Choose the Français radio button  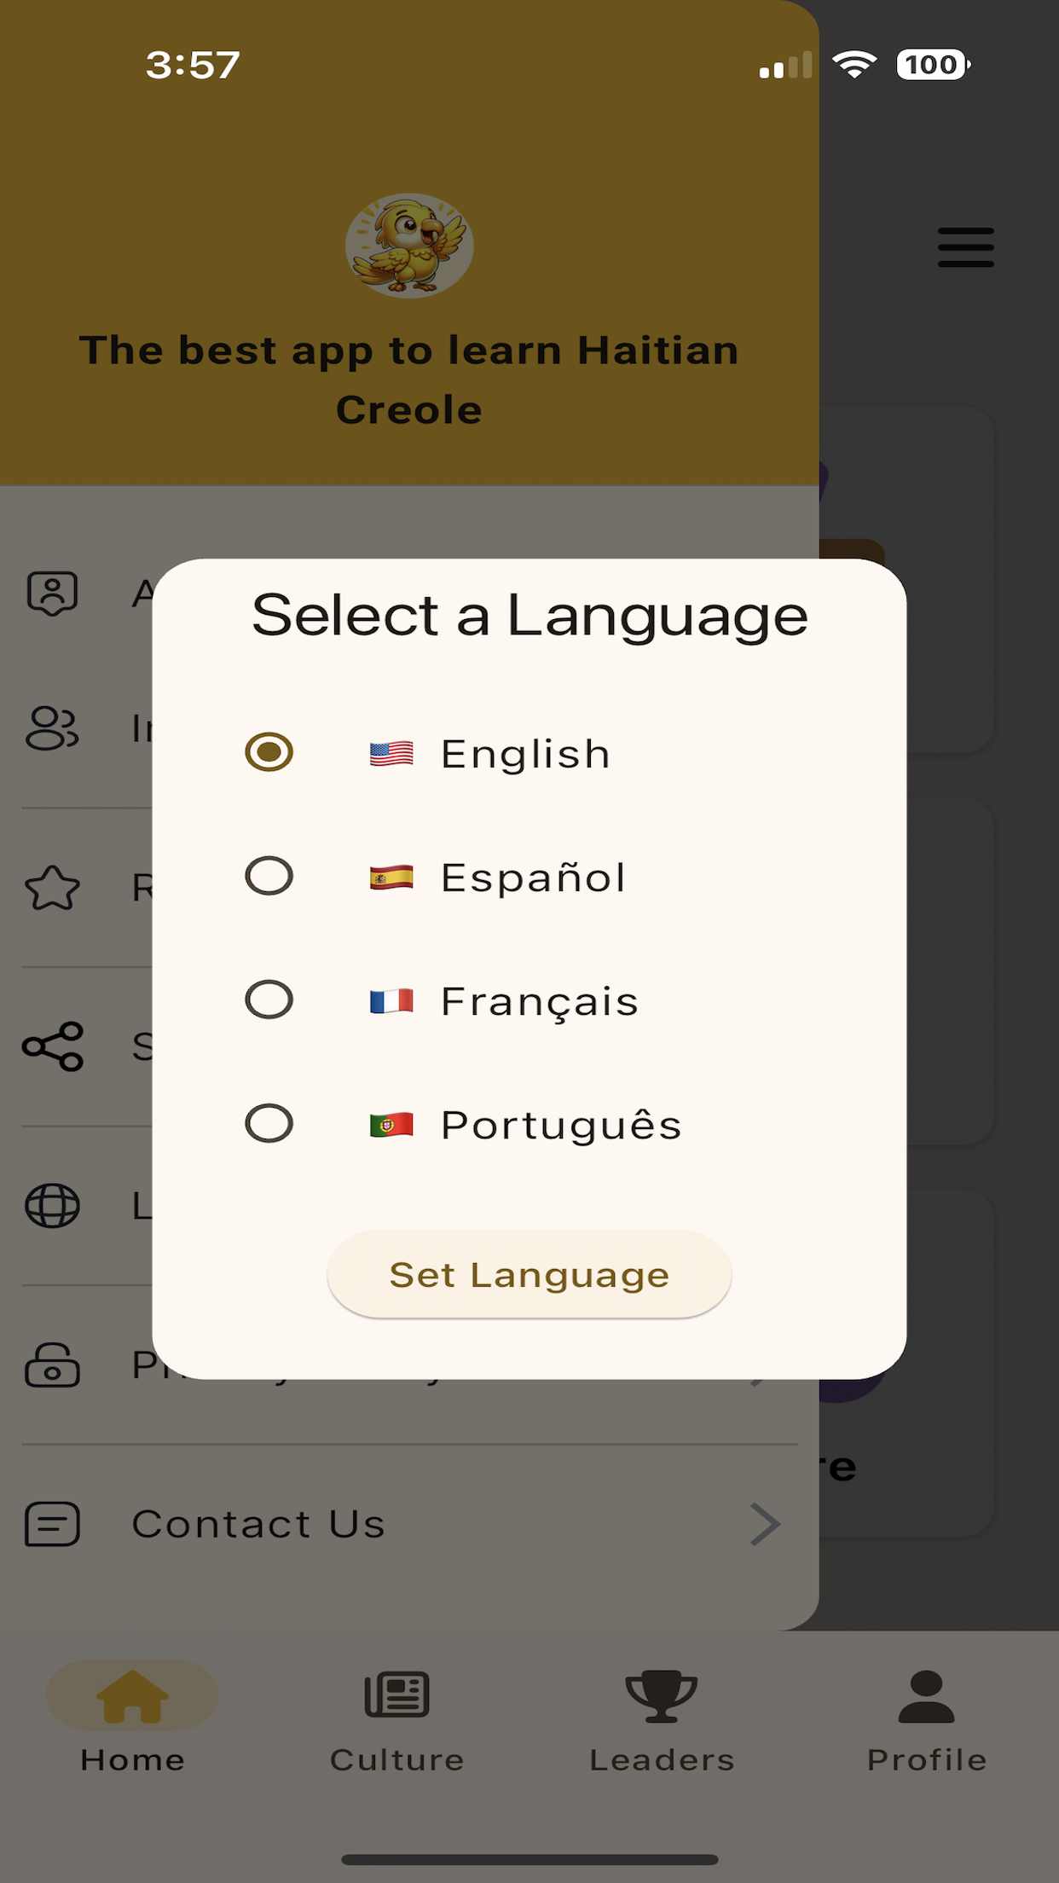click(269, 999)
